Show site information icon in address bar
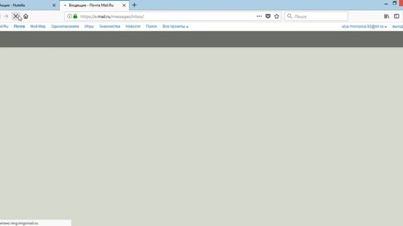 [69, 16]
